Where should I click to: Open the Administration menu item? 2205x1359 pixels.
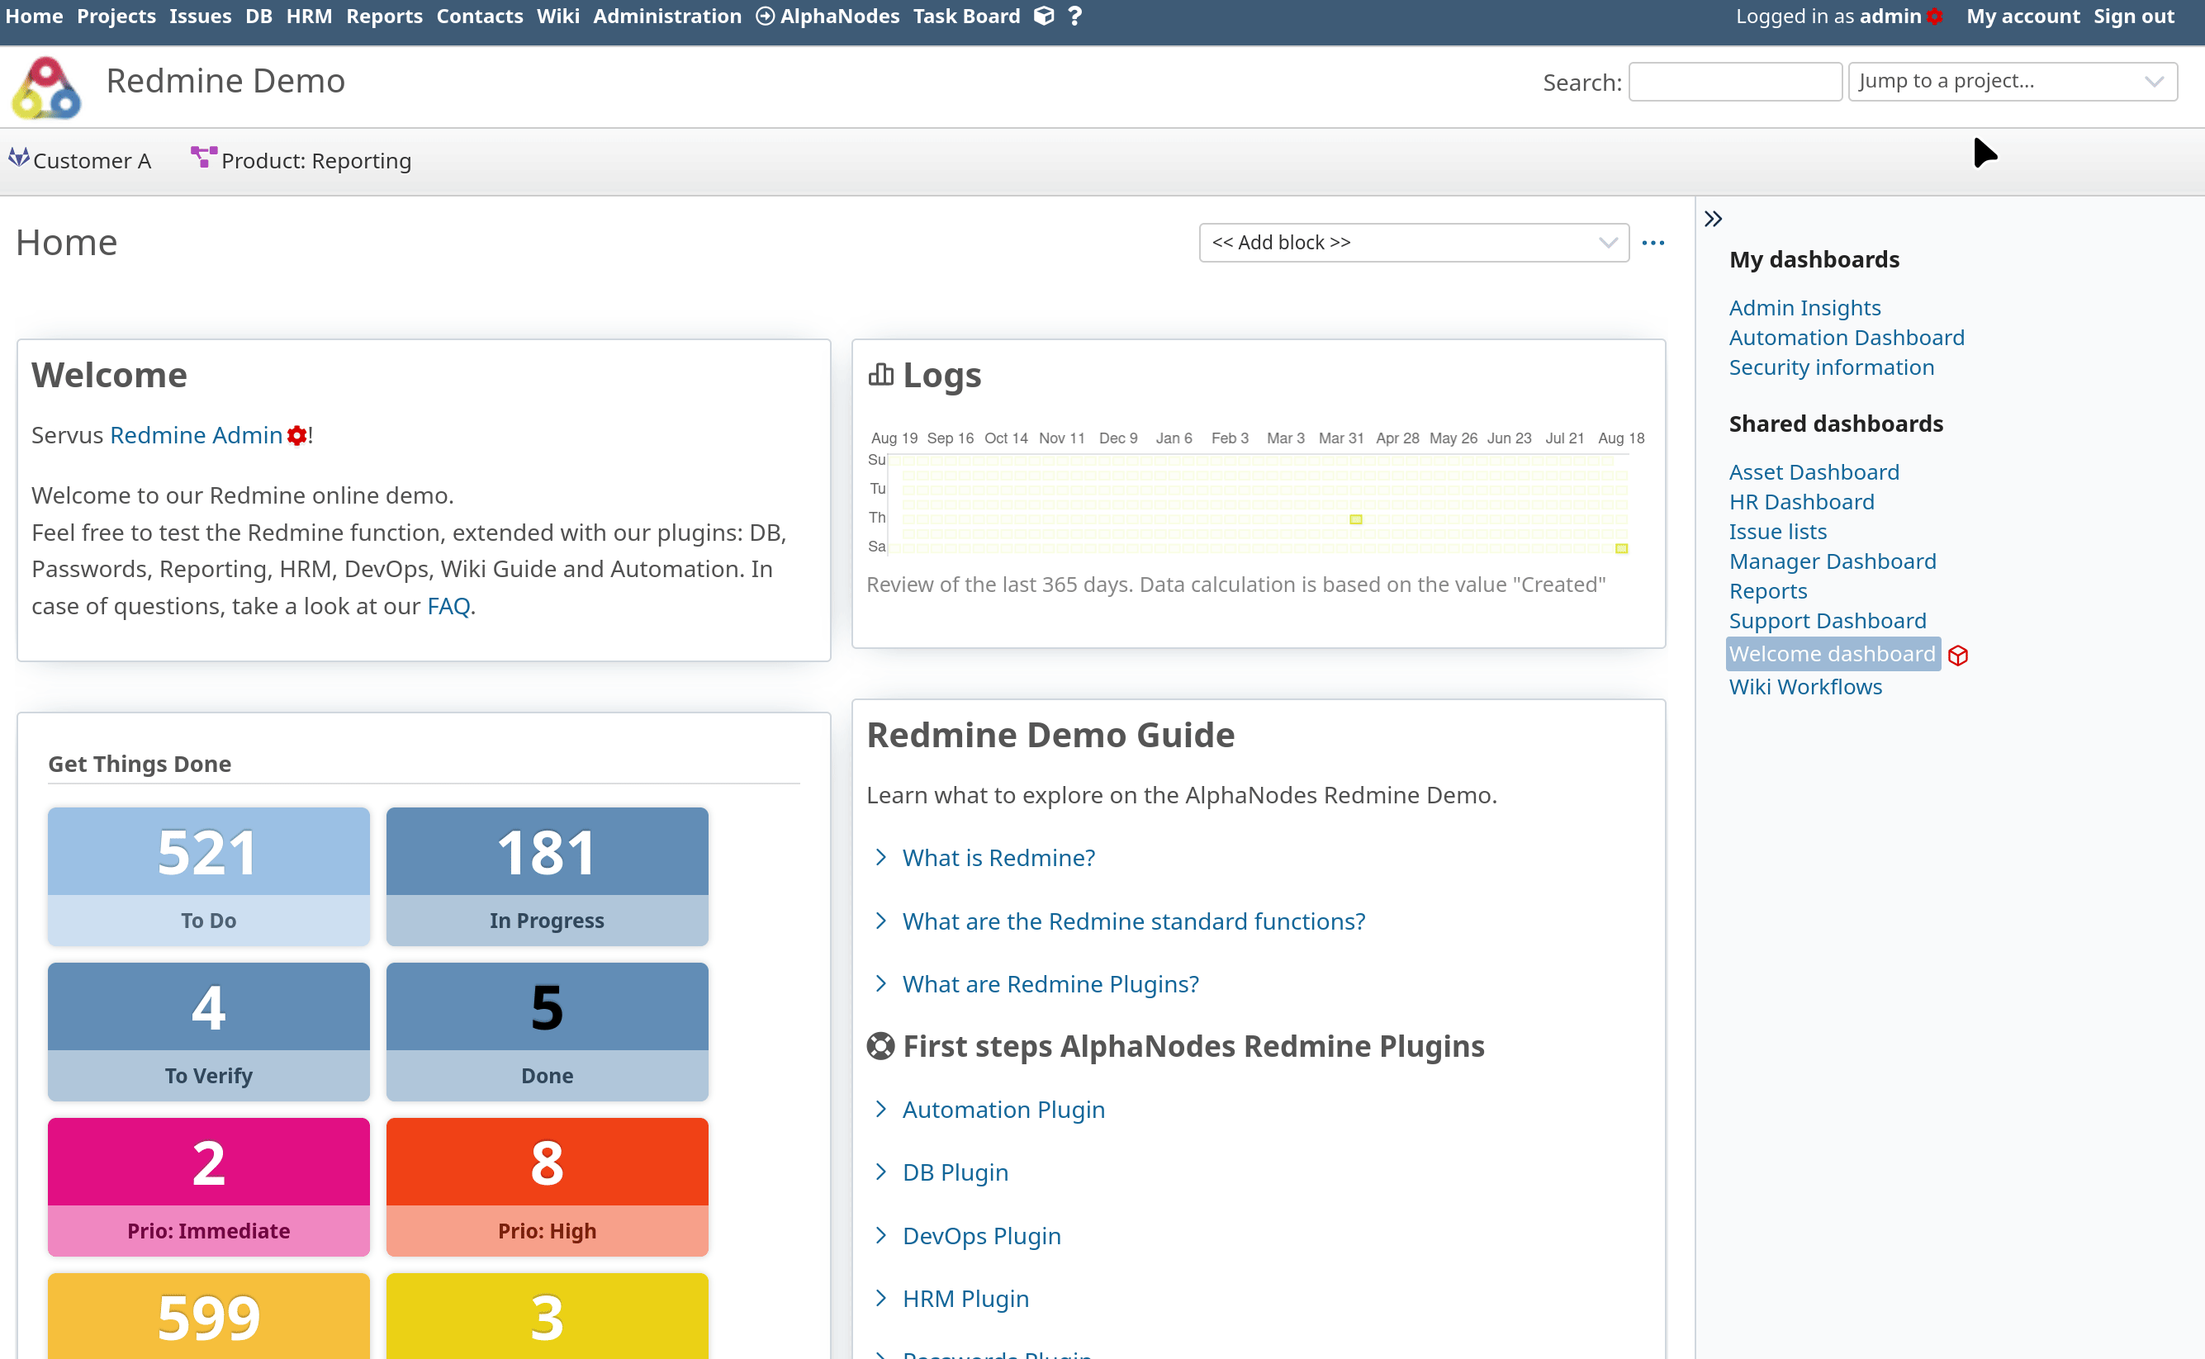[x=667, y=17]
